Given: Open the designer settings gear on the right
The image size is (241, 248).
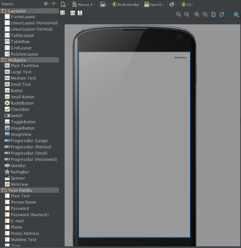Looking at the screenshot, I should pyautogui.click(x=236, y=14).
